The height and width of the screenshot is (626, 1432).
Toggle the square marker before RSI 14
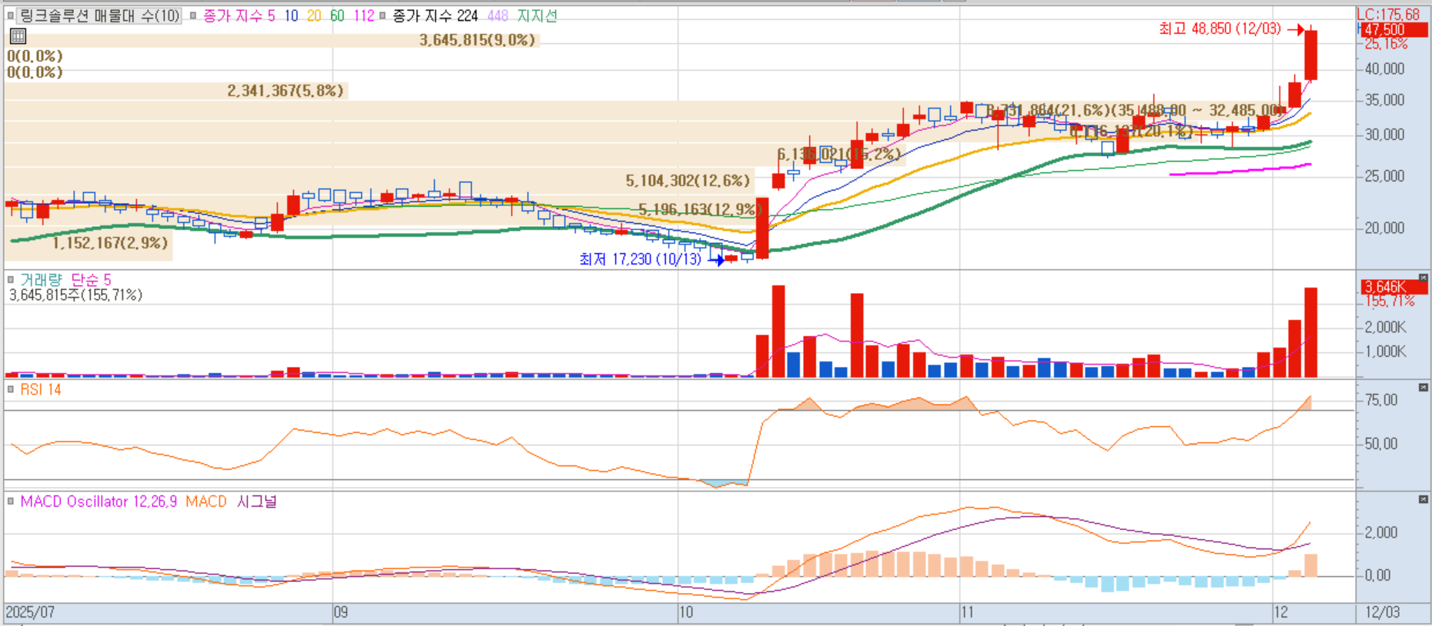click(x=11, y=389)
